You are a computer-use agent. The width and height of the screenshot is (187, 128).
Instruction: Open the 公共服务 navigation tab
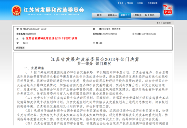[137, 15]
